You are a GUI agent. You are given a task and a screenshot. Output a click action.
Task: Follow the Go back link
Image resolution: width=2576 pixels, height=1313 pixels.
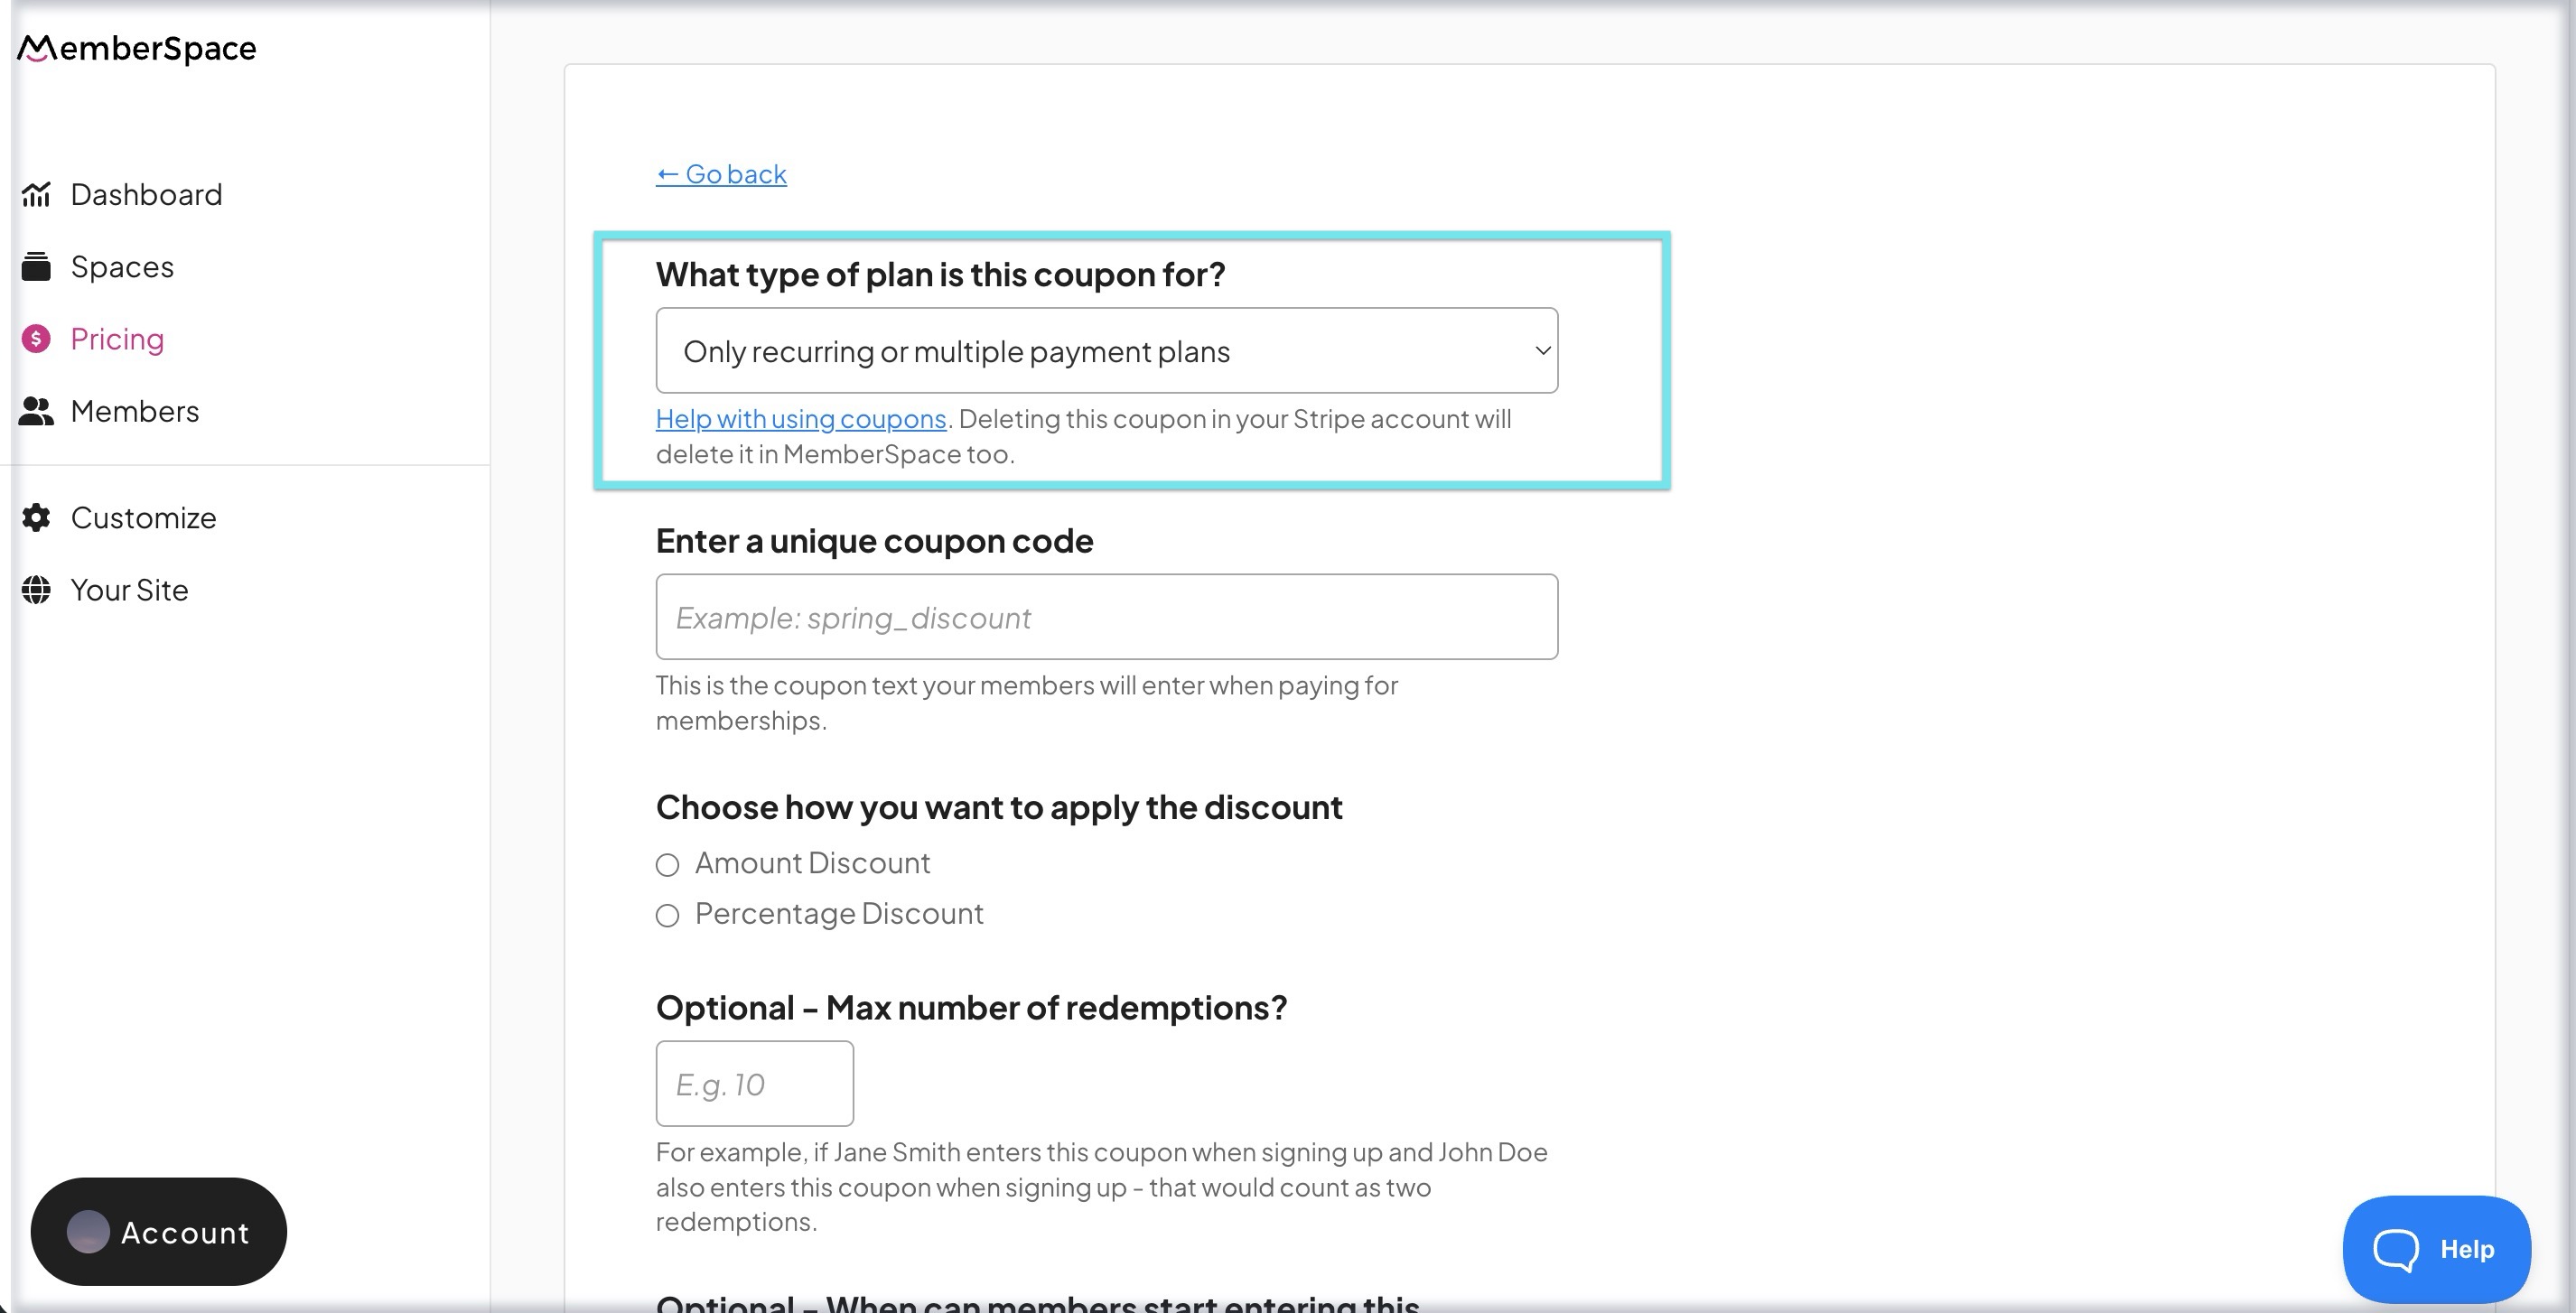tap(721, 174)
